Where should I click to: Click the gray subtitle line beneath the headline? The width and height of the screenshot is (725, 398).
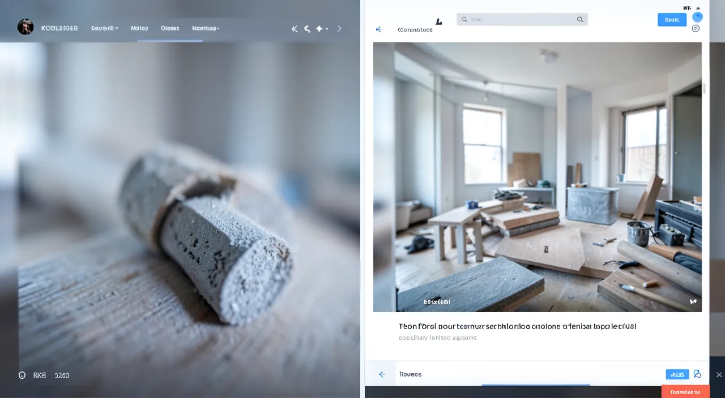[438, 338]
